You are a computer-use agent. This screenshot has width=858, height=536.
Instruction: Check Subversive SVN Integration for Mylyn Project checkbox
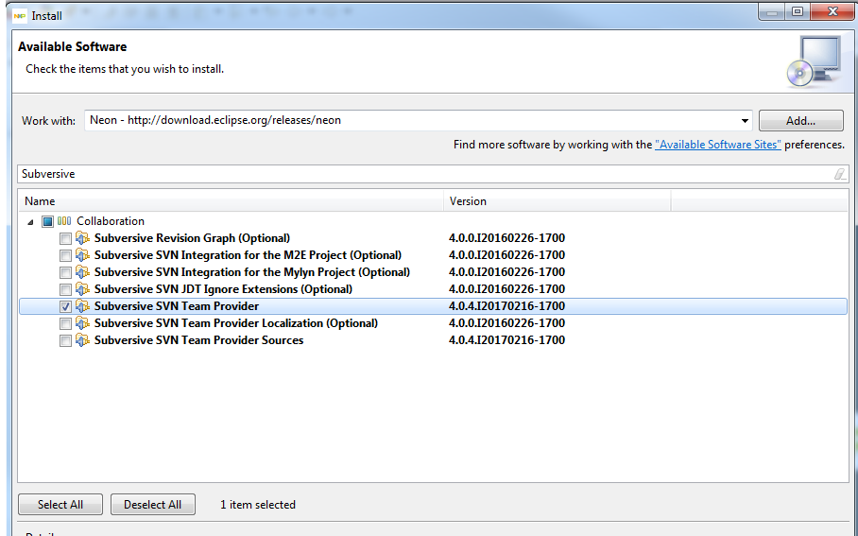pyautogui.click(x=65, y=272)
